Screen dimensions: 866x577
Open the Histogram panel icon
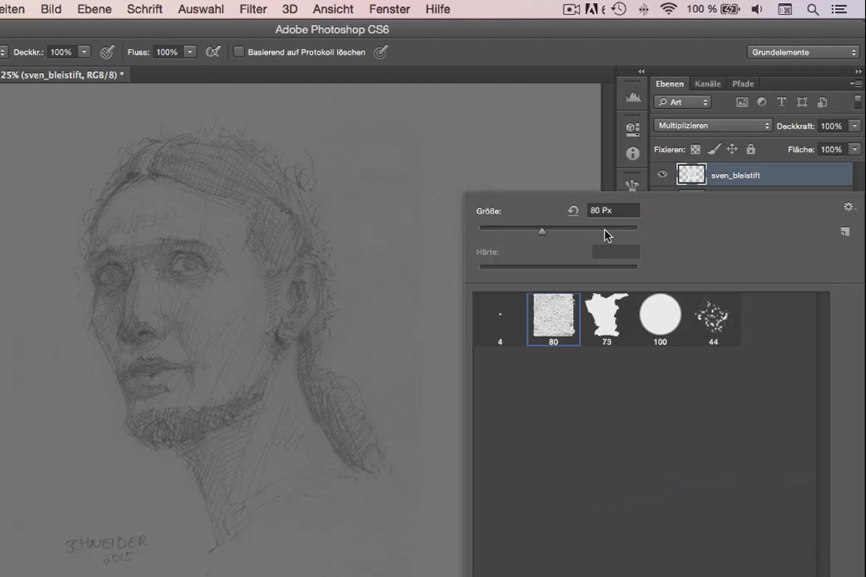click(x=633, y=98)
